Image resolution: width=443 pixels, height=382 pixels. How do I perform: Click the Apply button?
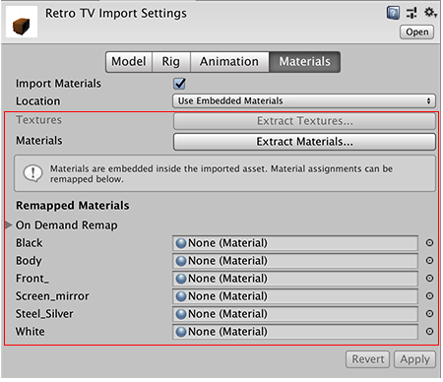(414, 359)
